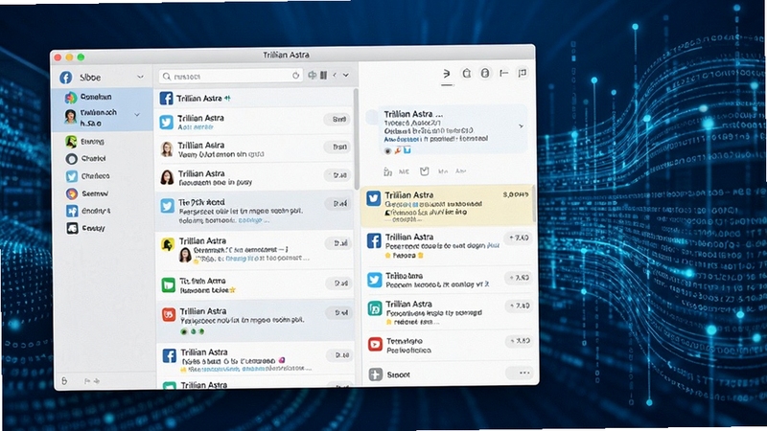Open the message from the dark-haired woman avatar

[x=254, y=177]
